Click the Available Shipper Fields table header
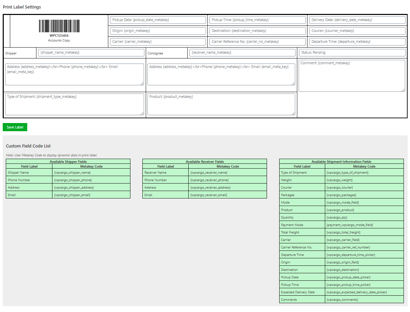 click(68, 162)
